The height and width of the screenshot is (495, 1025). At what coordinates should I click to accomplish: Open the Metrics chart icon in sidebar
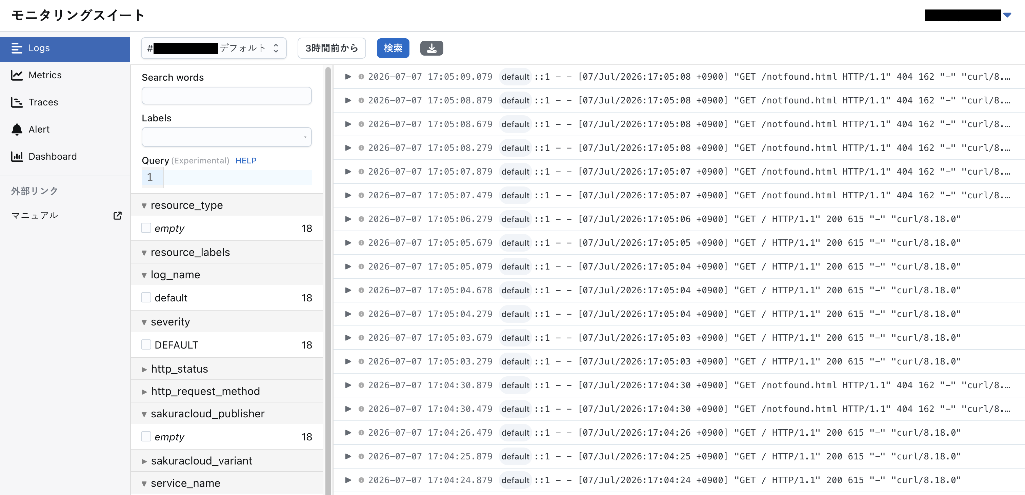tap(17, 75)
